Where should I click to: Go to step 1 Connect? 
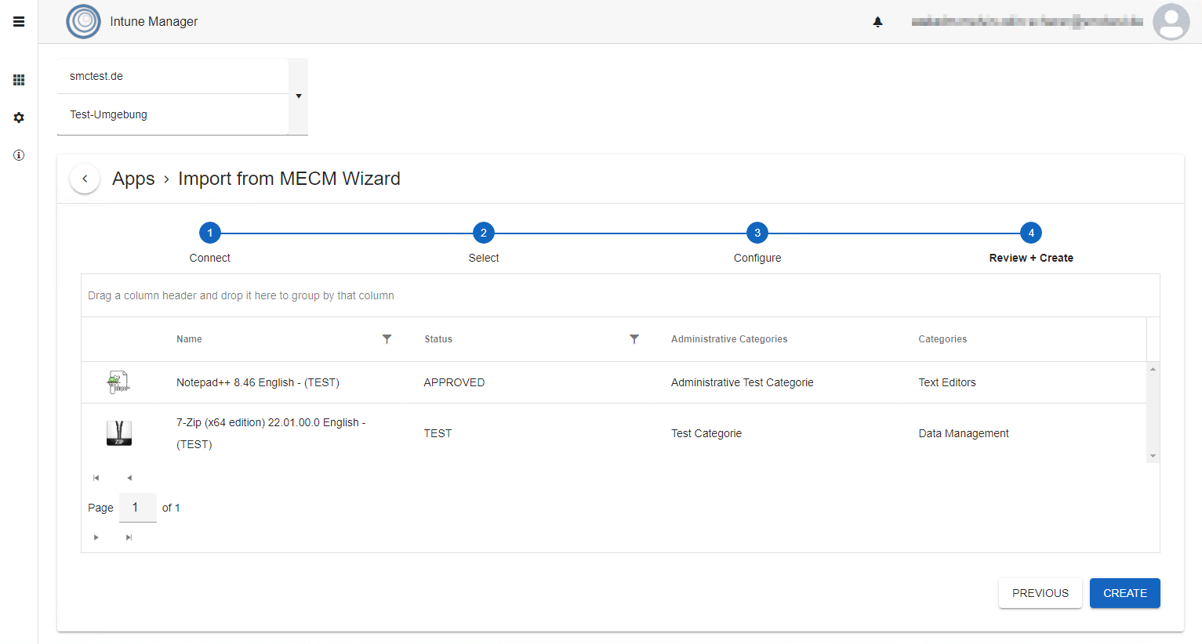(x=210, y=233)
